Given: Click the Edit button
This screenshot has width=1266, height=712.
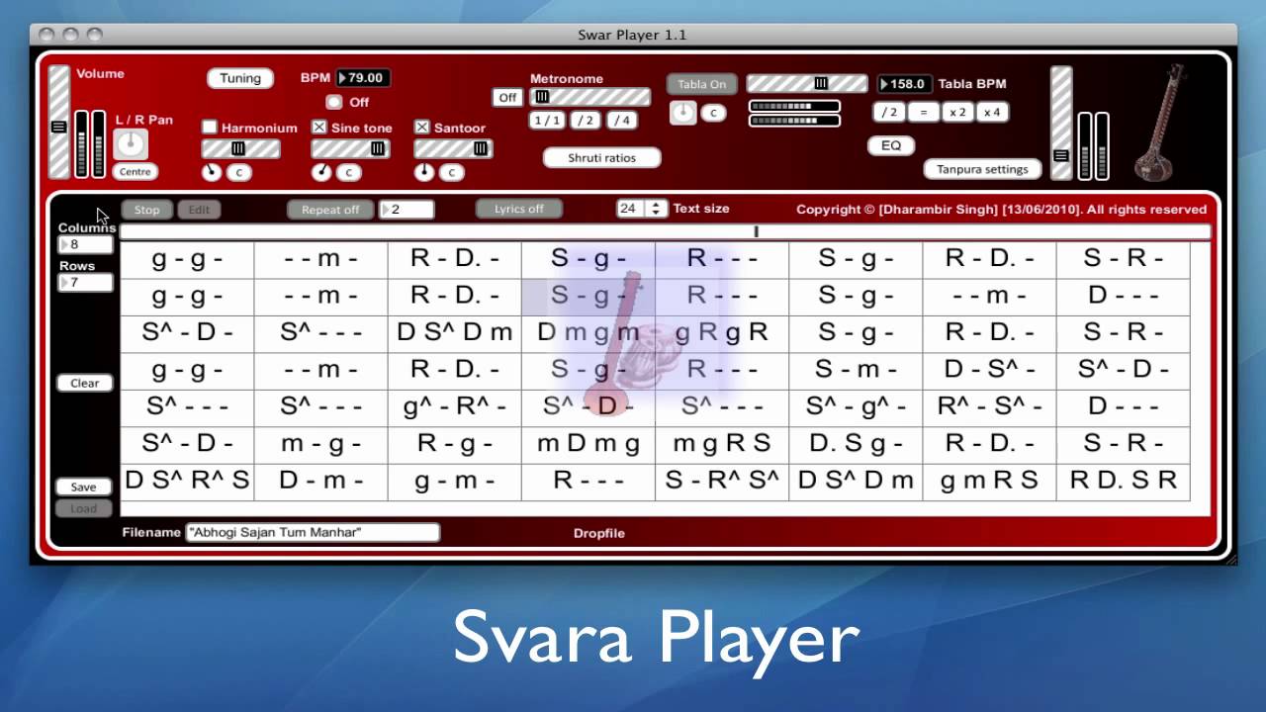Looking at the screenshot, I should click(x=199, y=210).
